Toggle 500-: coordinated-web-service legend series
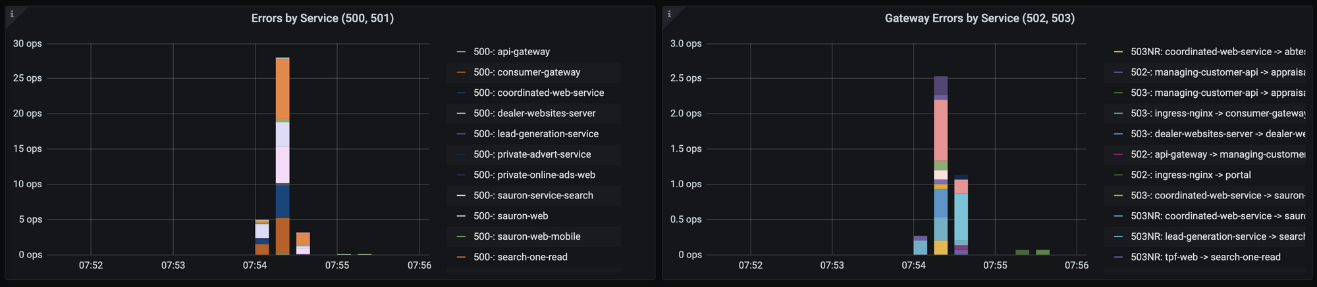Image resolution: width=1317 pixels, height=287 pixels. [539, 93]
